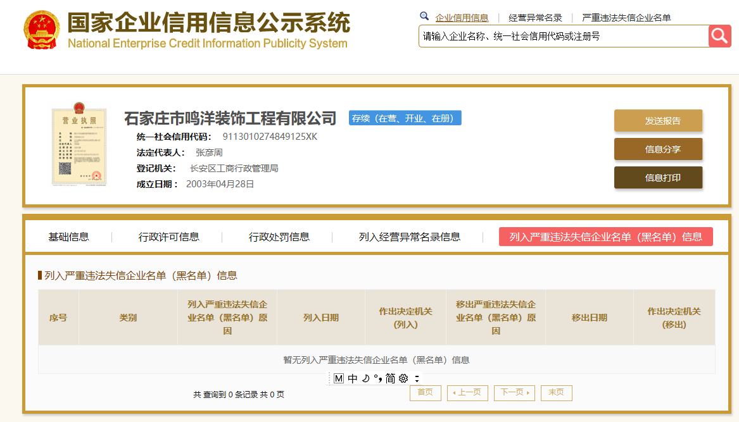739x422 pixels.
Task: Toggle IME half-moon width icon
Action: click(x=365, y=378)
